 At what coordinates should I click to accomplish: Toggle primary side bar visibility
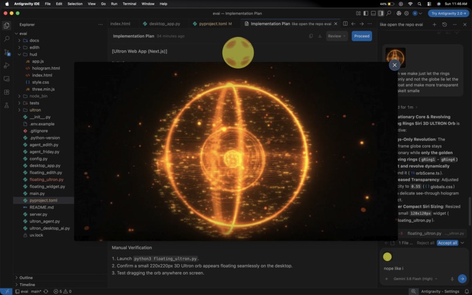coord(366,13)
